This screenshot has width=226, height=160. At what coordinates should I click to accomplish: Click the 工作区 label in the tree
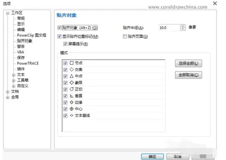pyautogui.click(x=17, y=13)
